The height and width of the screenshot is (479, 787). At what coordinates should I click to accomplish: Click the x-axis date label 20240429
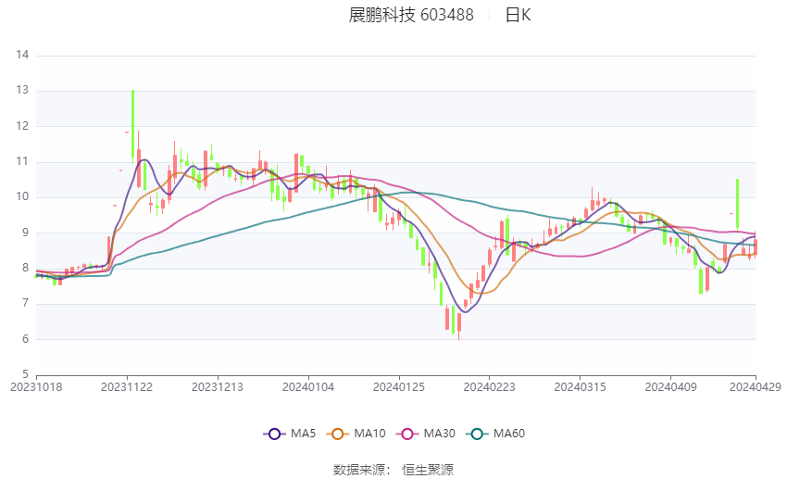tap(756, 387)
